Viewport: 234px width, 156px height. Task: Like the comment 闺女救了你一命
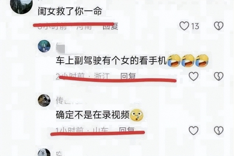coord(184,26)
